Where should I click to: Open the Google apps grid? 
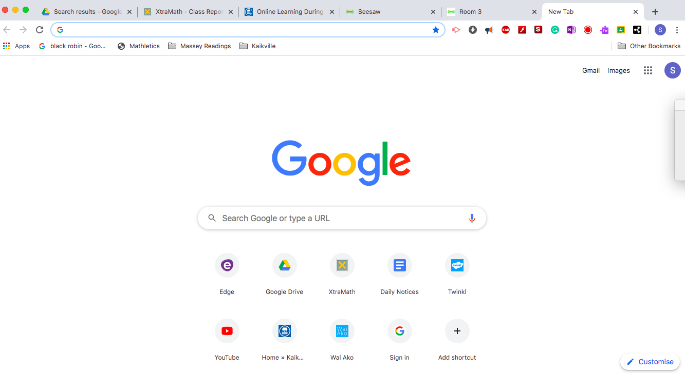click(648, 70)
